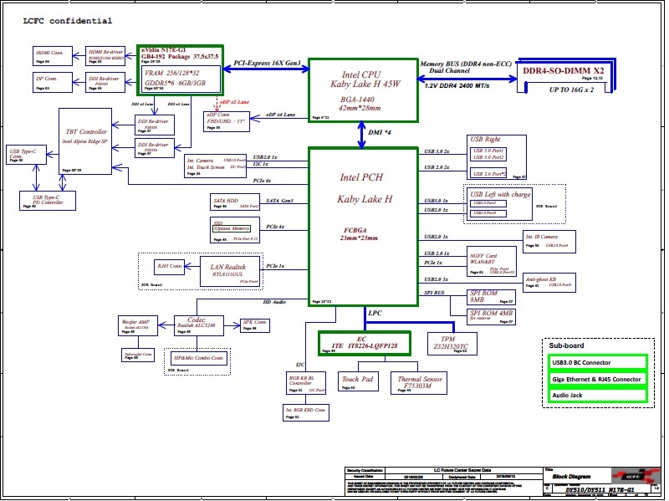
Task: Select the 'Anti-ghost KB' block
Action: (549, 283)
